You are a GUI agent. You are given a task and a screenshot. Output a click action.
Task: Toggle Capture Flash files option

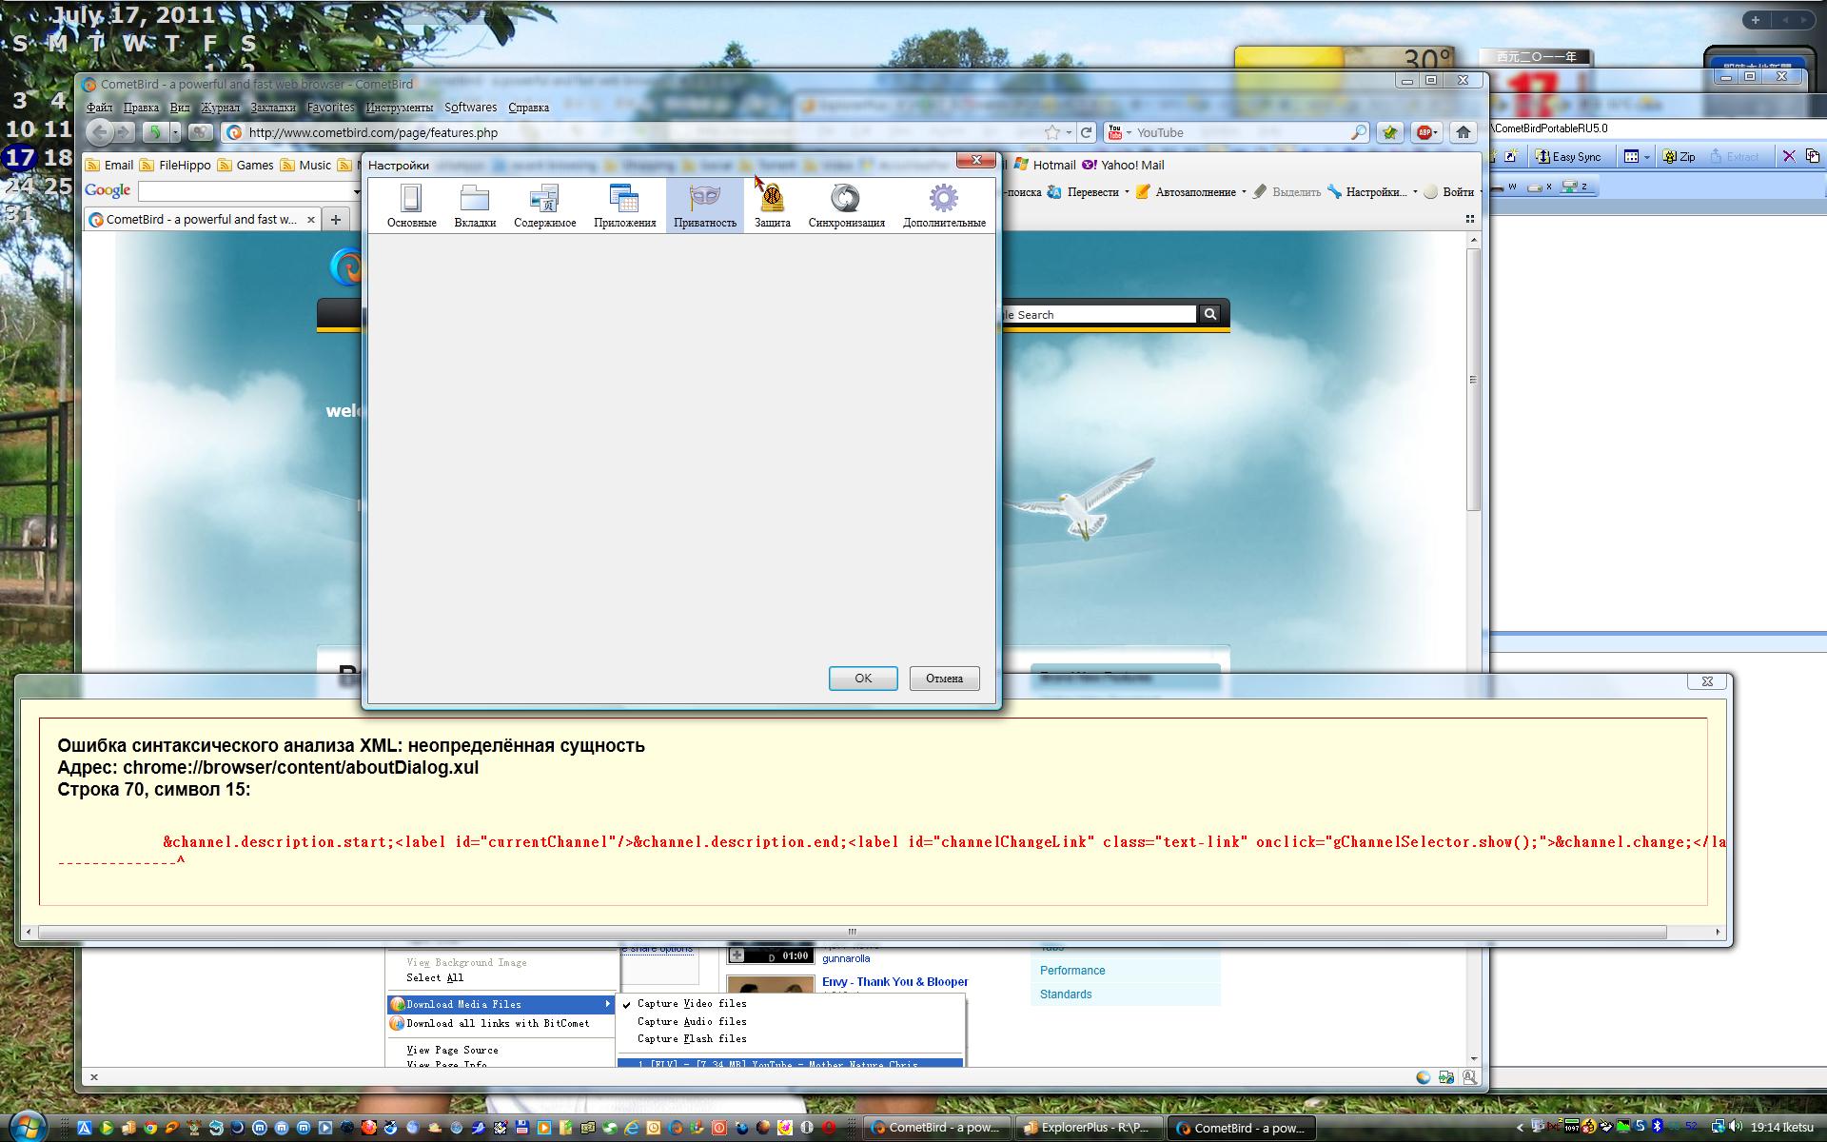click(x=692, y=1039)
